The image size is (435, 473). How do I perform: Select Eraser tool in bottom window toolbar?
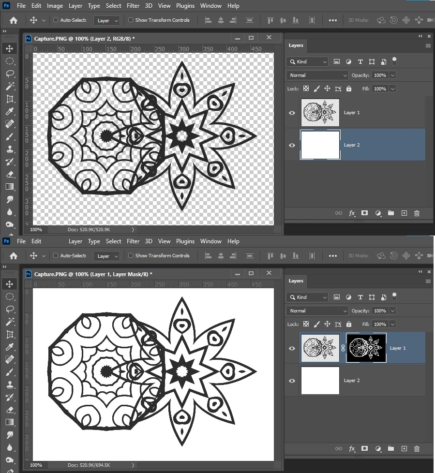[x=10, y=410]
